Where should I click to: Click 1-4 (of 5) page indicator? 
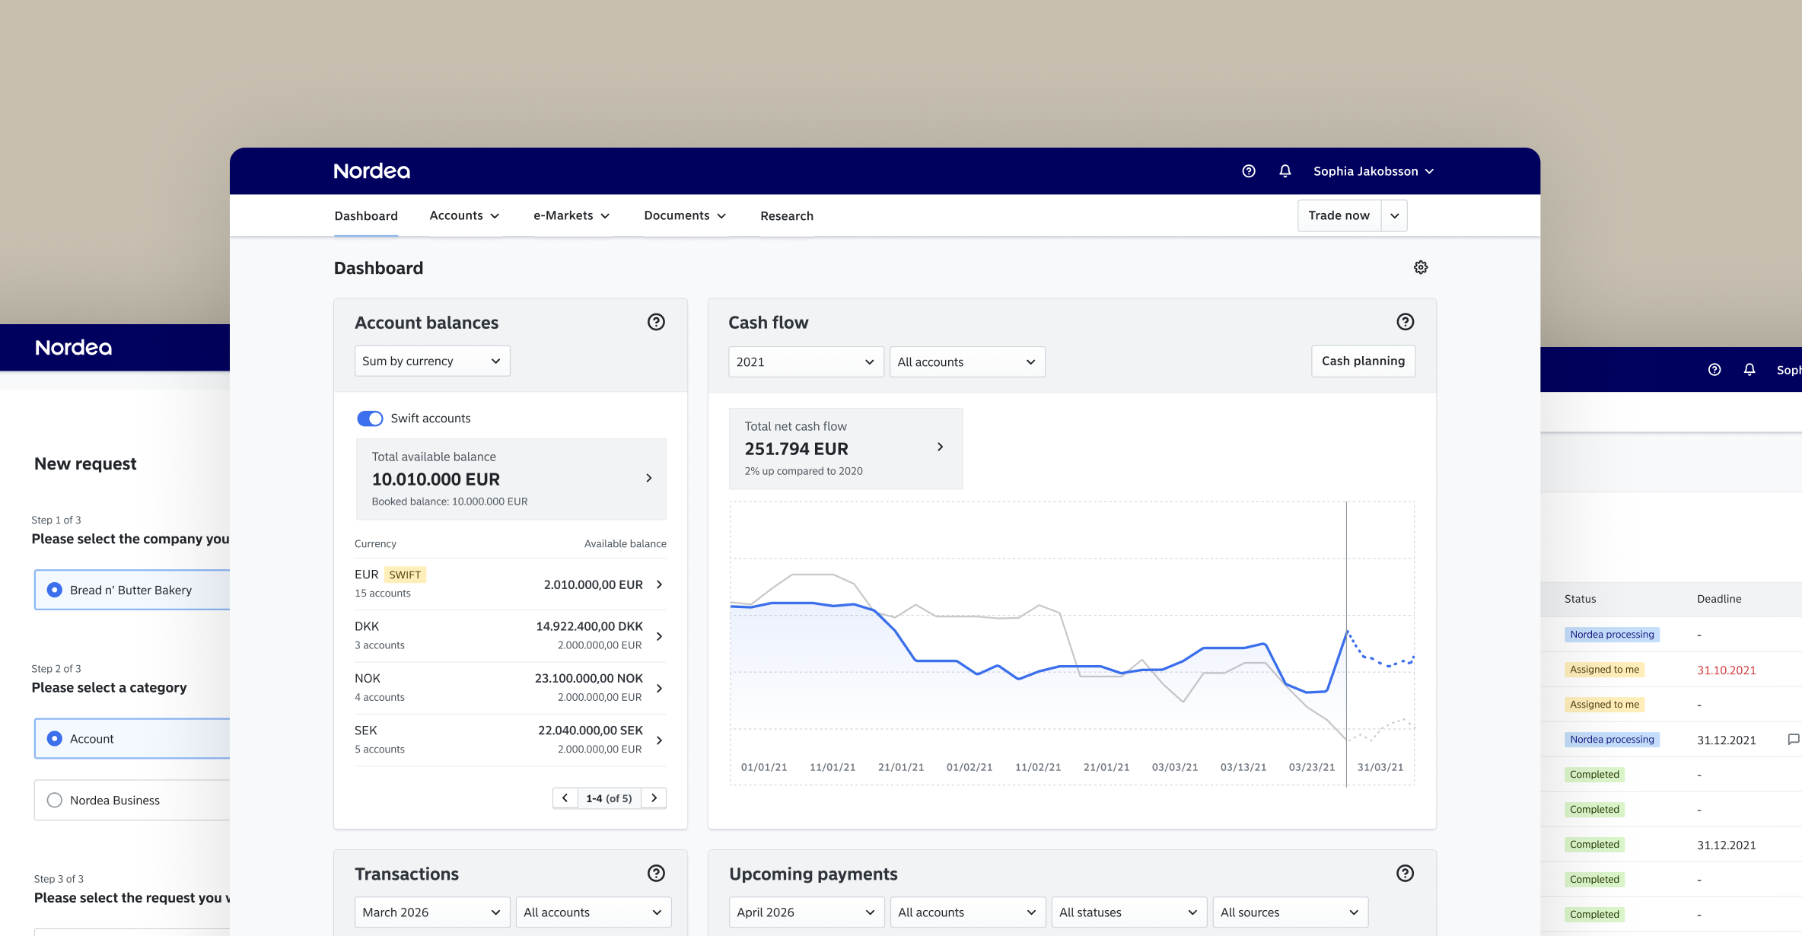click(x=609, y=798)
